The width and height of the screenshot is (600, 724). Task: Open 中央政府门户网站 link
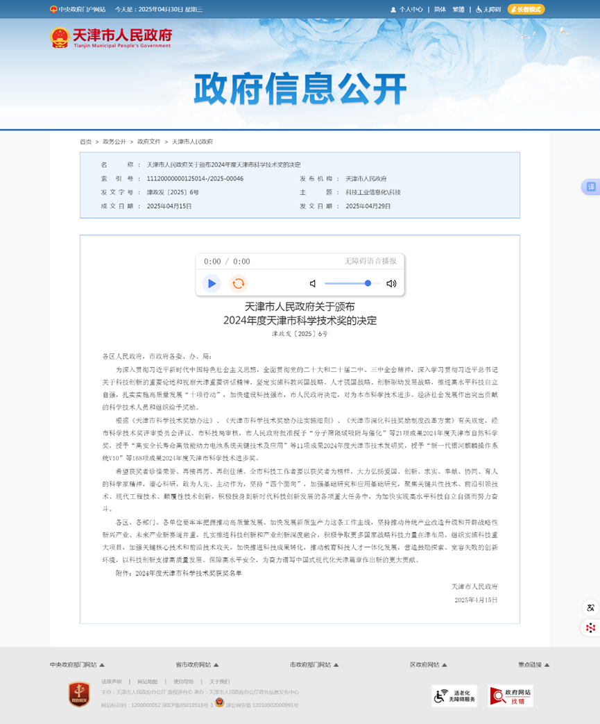click(78, 9)
